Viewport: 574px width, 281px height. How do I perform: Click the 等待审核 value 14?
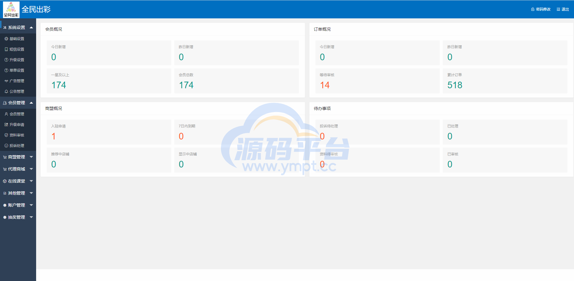(x=325, y=85)
